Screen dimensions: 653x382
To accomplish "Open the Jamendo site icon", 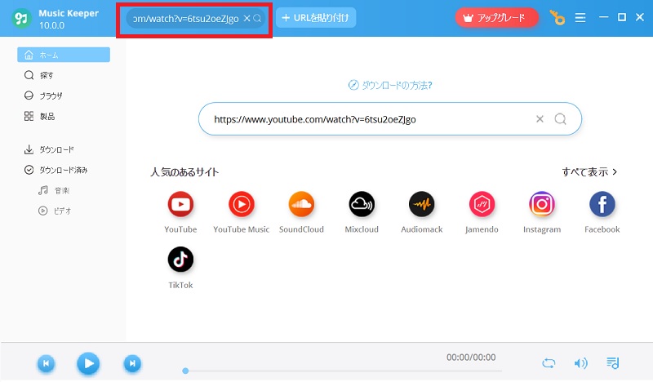I will 482,204.
